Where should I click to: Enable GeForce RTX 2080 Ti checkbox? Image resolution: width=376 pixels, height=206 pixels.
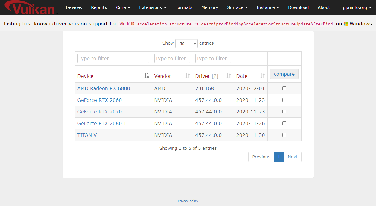(x=284, y=123)
